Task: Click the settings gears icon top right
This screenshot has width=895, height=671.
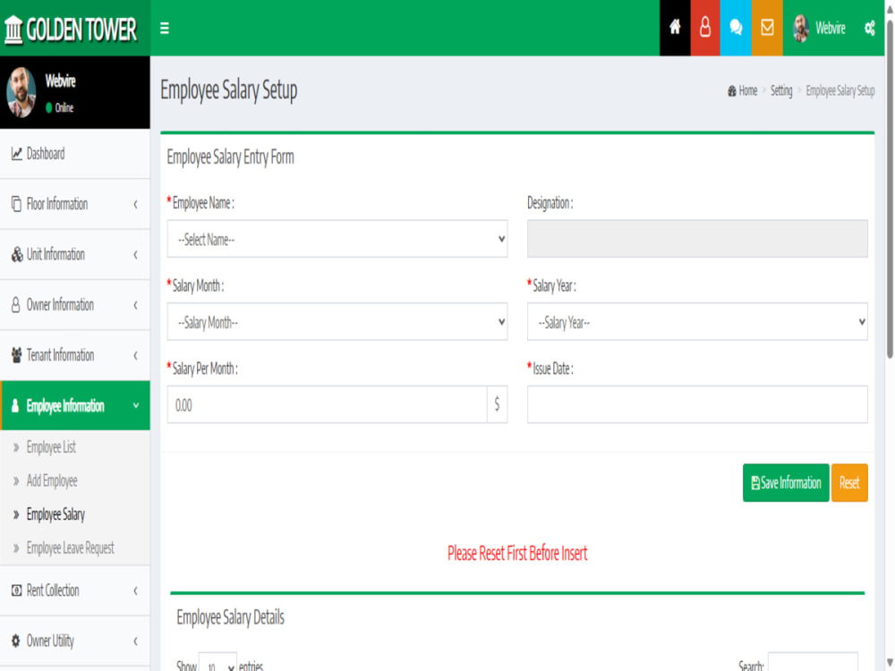Action: click(x=869, y=28)
